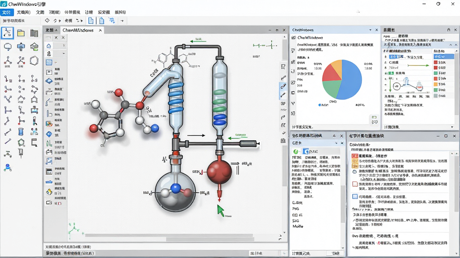460x258 pixels.
Task: Click the button at bottom of lower left panel
Action: [335, 254]
